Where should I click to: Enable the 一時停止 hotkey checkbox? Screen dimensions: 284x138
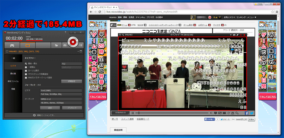26,67
